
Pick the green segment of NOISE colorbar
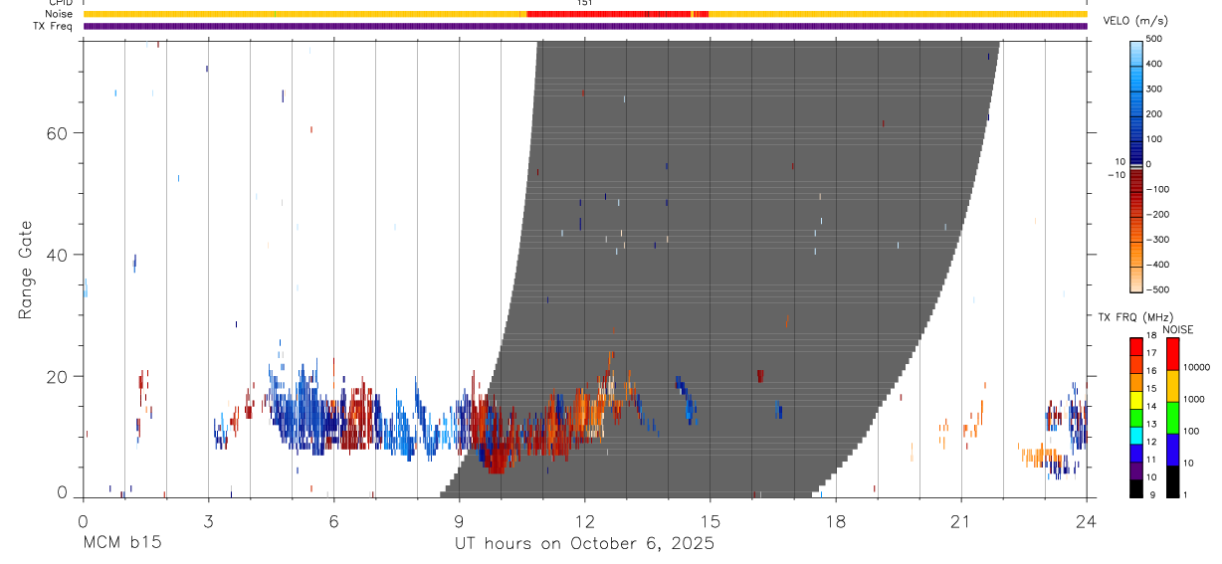(x=1172, y=418)
